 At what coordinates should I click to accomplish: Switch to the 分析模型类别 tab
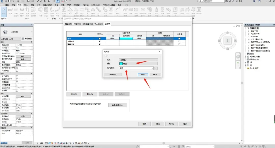tap(87, 24)
